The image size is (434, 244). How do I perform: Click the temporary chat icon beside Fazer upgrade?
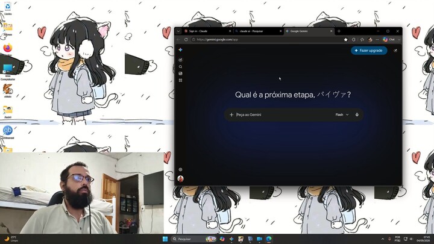pos(395,51)
